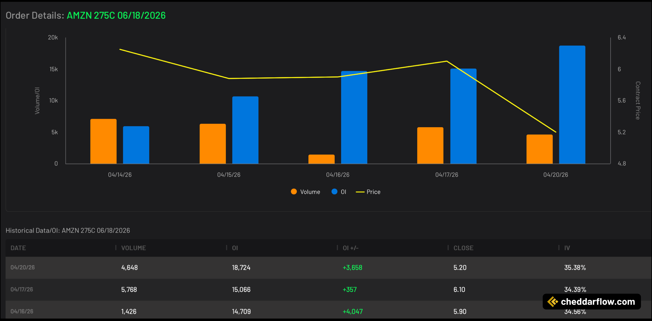Click the orange Volume legend dot
This screenshot has width=652, height=321.
click(x=294, y=192)
